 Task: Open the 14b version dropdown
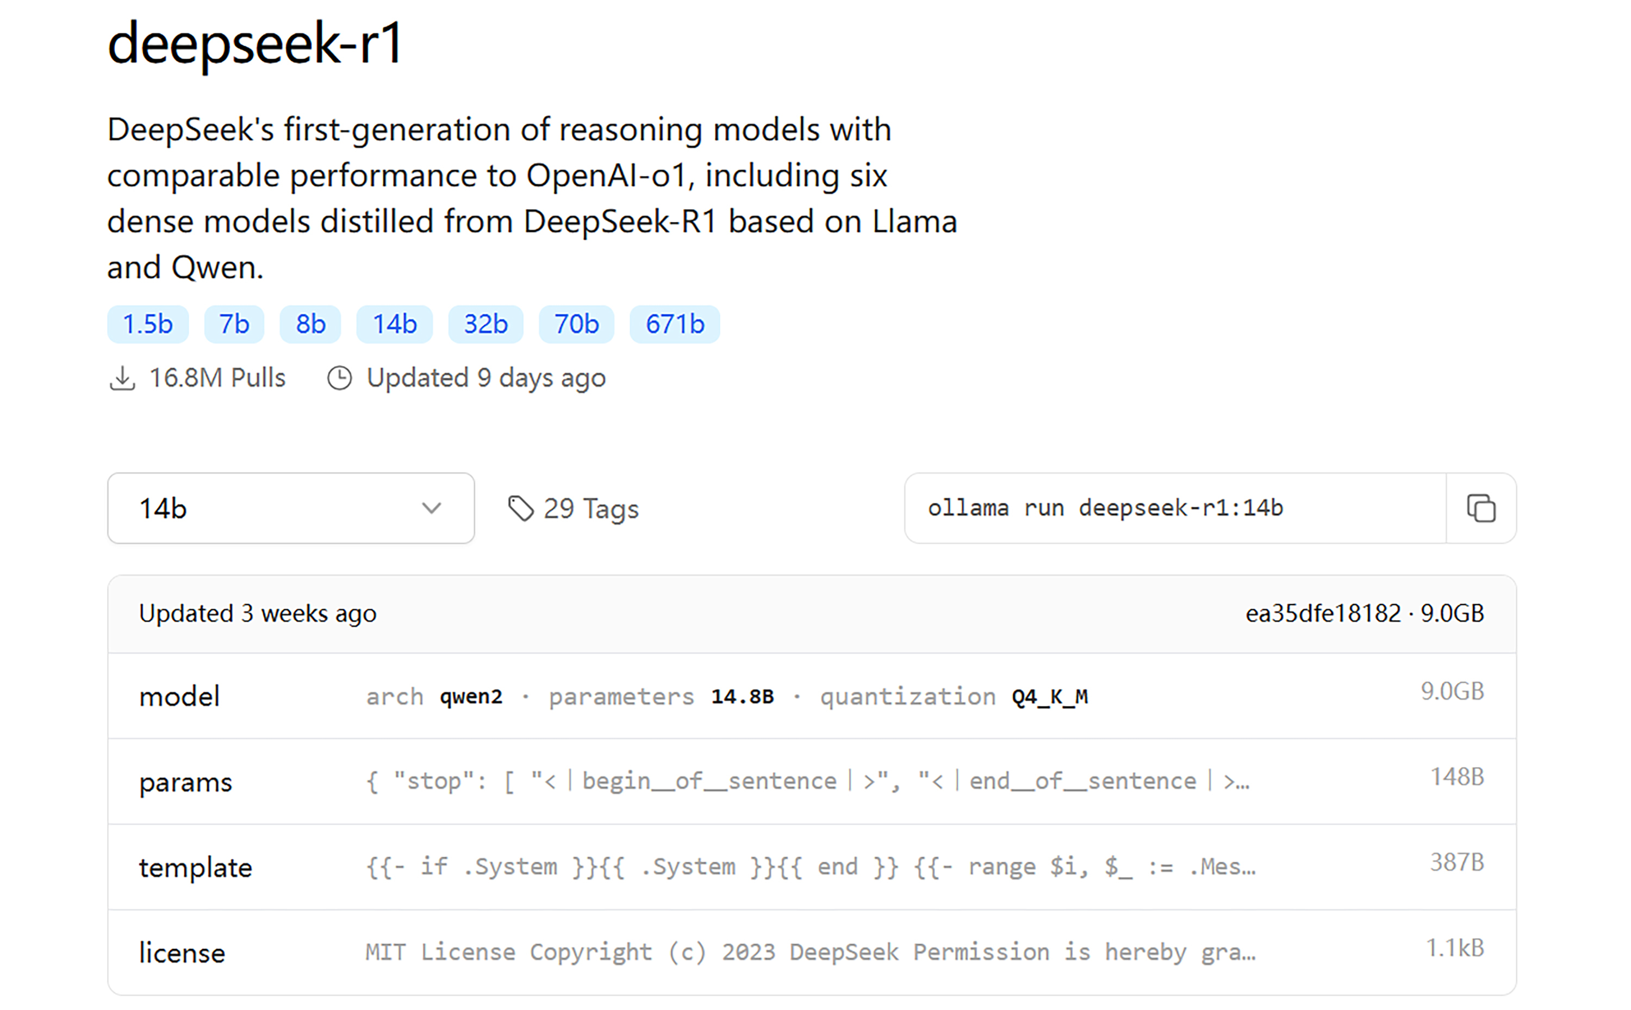coord(290,508)
